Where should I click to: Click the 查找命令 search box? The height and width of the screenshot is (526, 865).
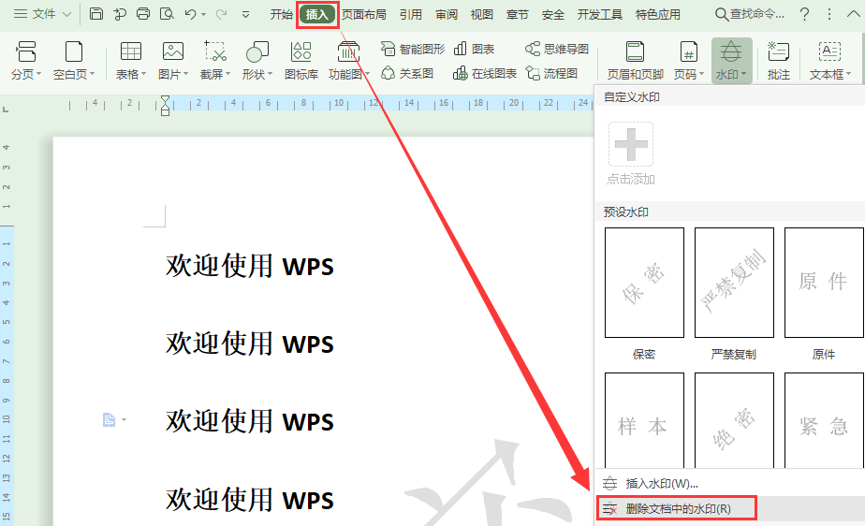click(749, 14)
